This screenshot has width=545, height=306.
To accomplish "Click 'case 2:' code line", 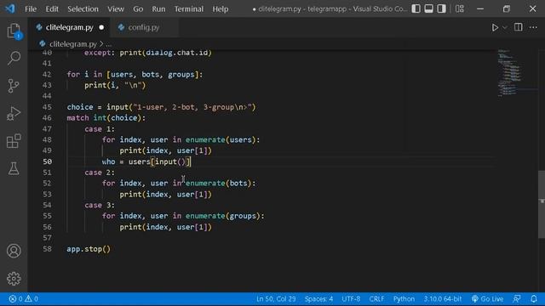I will [100, 173].
